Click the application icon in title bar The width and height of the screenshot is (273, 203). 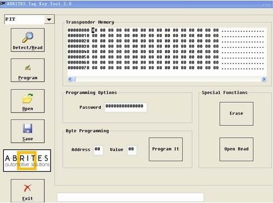click(3, 3)
